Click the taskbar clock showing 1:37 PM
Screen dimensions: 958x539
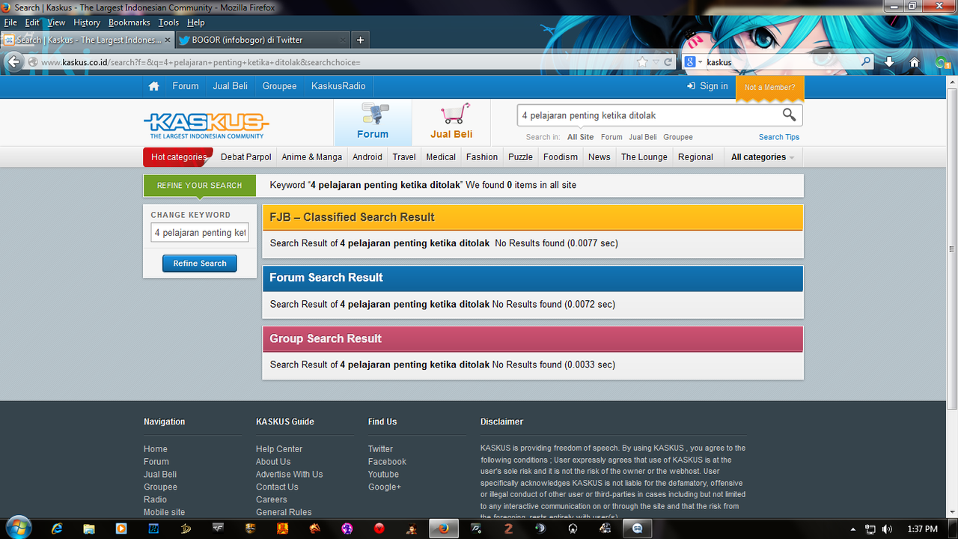click(x=922, y=529)
